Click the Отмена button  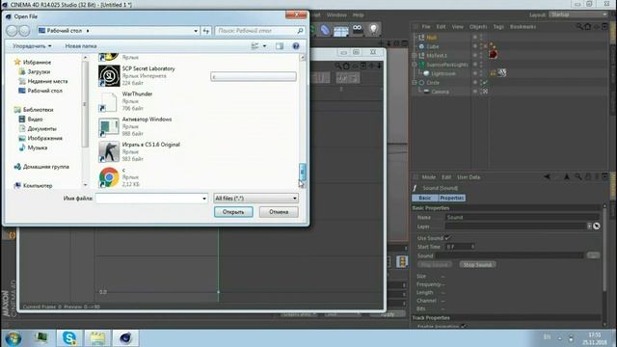[x=279, y=212]
